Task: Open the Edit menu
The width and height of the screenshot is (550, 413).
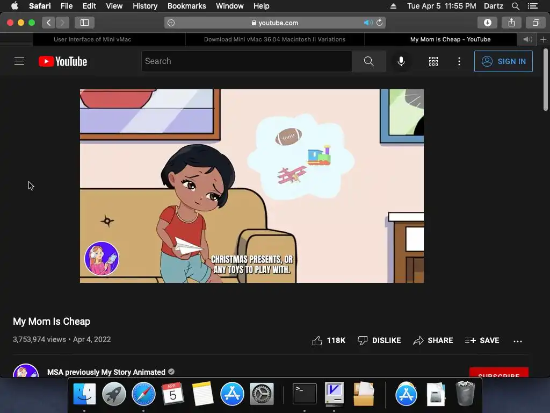Action: point(89,6)
